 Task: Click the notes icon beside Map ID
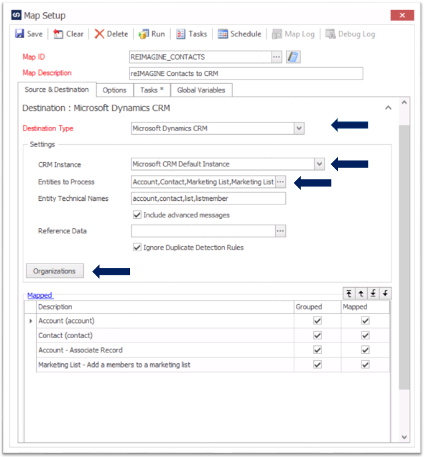(293, 57)
